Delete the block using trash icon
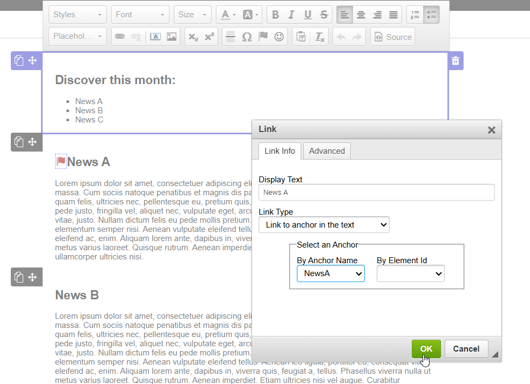The image size is (530, 384). point(456,61)
